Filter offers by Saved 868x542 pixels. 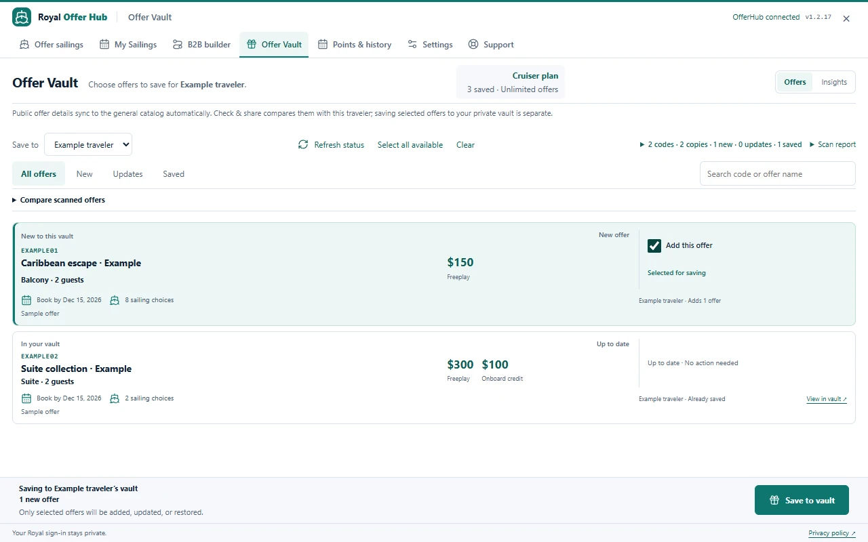point(174,174)
